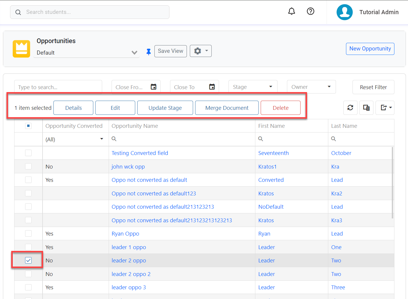
Task: Create a New Opportunity
Action: 370,49
